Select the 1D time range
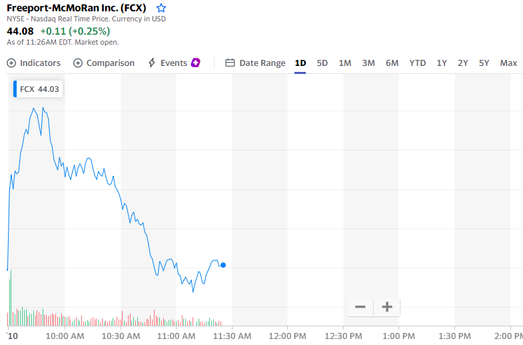The height and width of the screenshot is (345, 523). pyautogui.click(x=300, y=63)
